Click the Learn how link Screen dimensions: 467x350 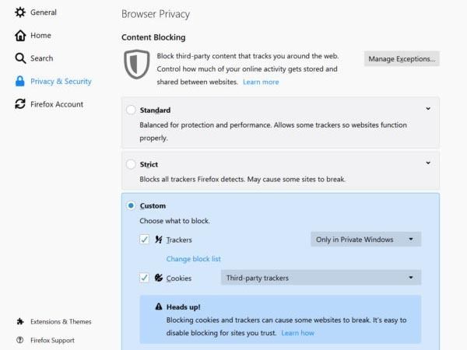point(297,333)
